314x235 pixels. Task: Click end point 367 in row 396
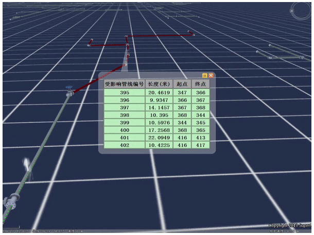tap(200, 100)
